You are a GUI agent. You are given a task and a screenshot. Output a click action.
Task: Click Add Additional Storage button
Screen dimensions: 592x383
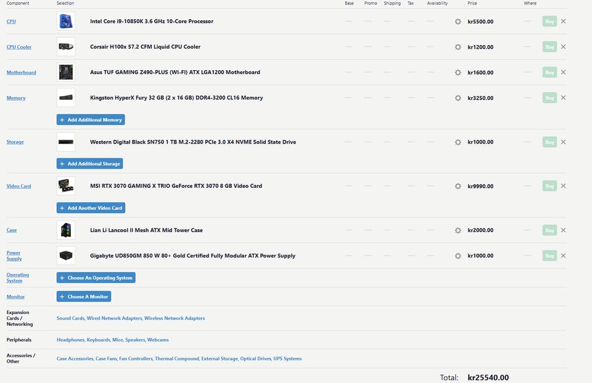90,164
